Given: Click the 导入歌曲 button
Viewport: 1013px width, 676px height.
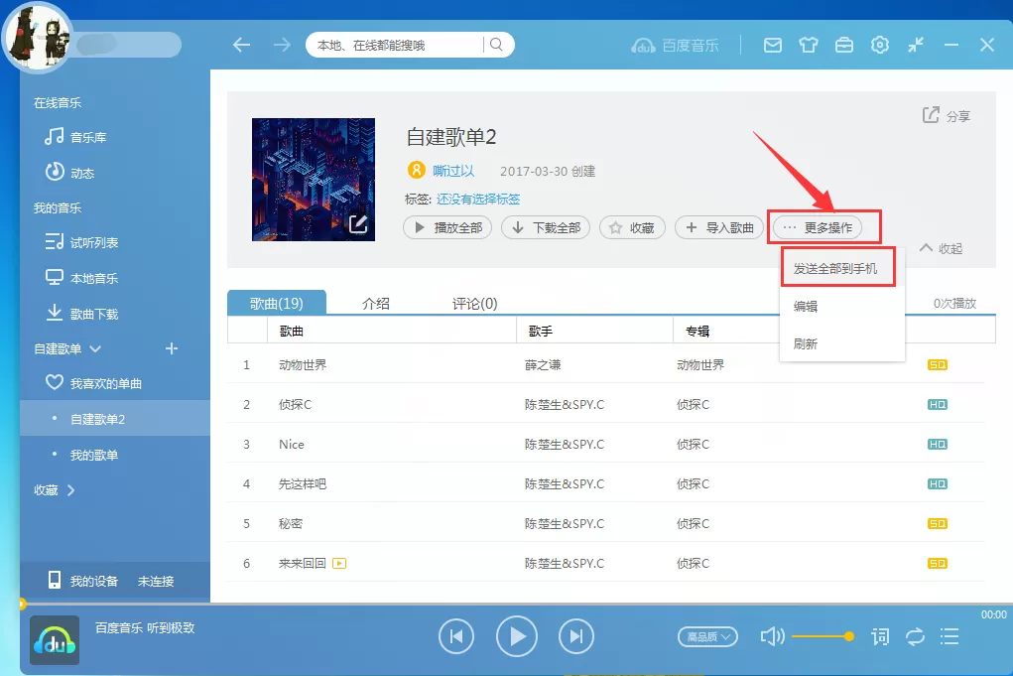Looking at the screenshot, I should click(719, 227).
